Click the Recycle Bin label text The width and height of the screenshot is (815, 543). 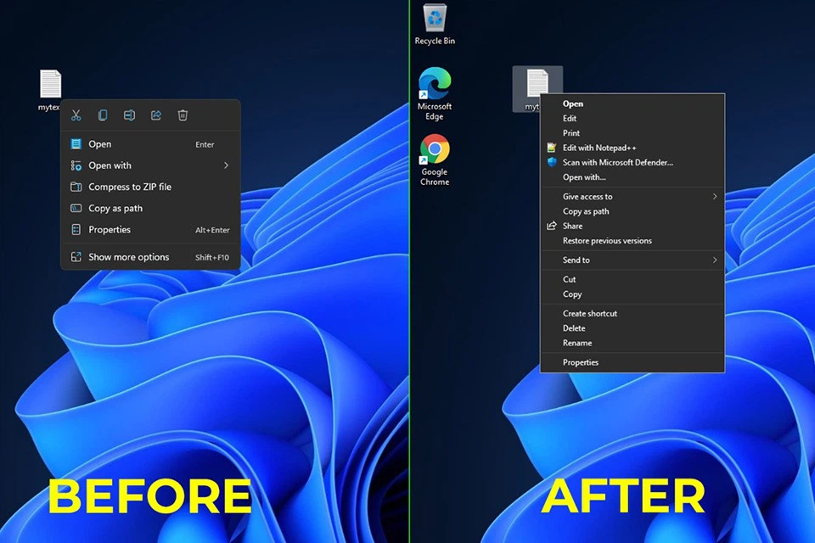[435, 41]
